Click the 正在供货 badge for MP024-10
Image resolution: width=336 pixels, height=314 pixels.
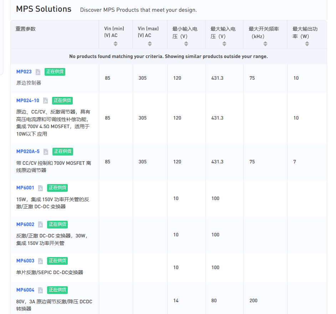(x=62, y=100)
